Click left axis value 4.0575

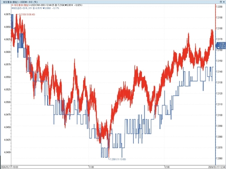point(7,64)
